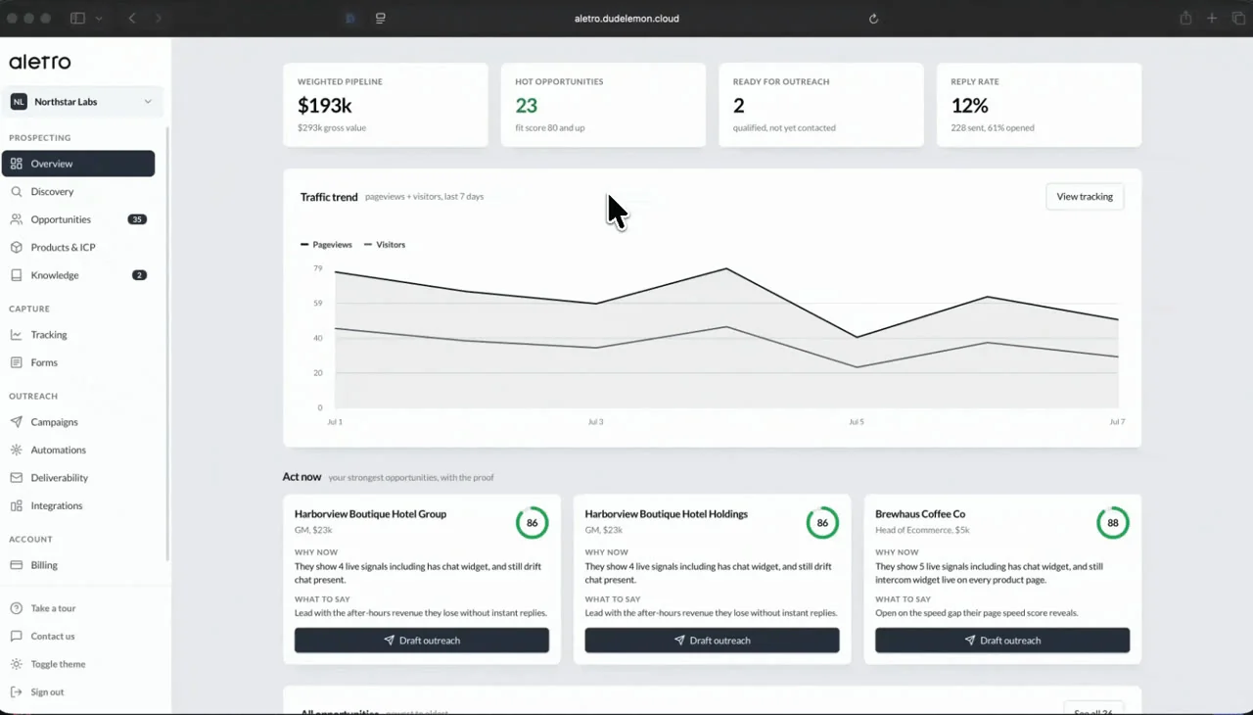Click the score 88 ring on Brewhaus card

tap(1113, 523)
